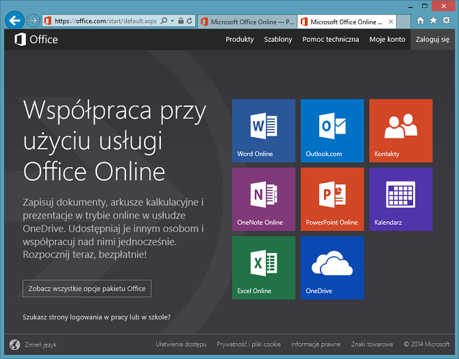
Task: Go back with browser back arrow
Action: point(14,21)
